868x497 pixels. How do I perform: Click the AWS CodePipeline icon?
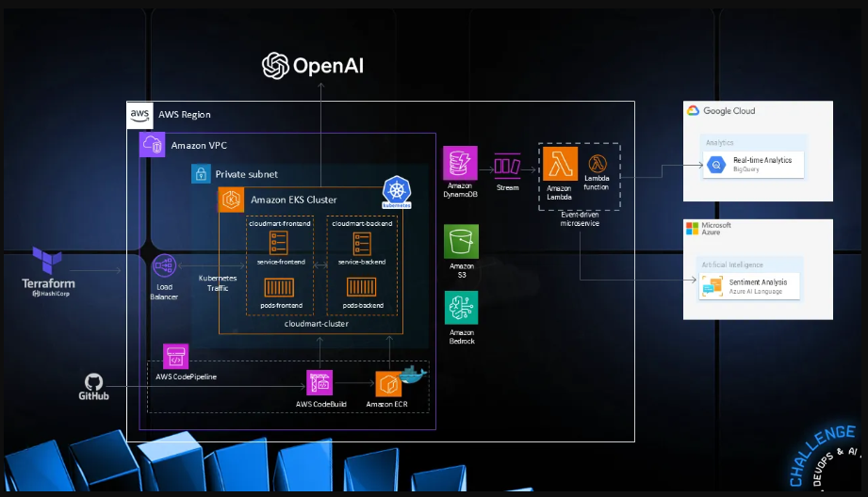[175, 357]
